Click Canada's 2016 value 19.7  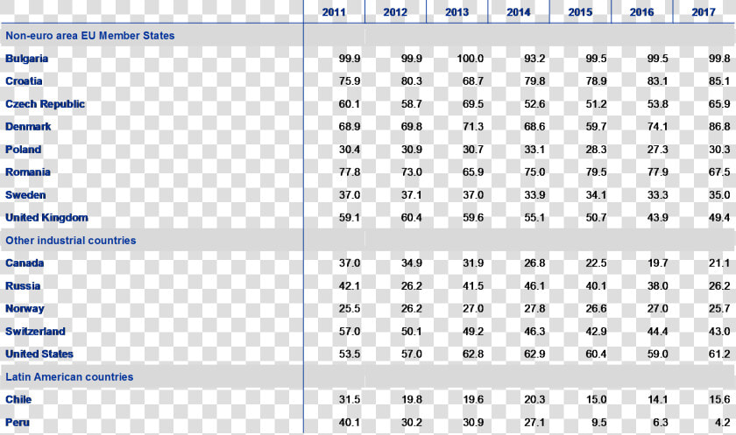[x=658, y=263]
